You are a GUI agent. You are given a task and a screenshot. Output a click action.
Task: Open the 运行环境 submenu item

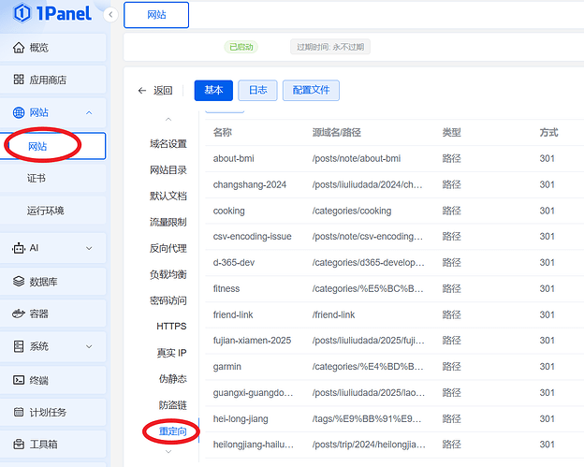46,211
